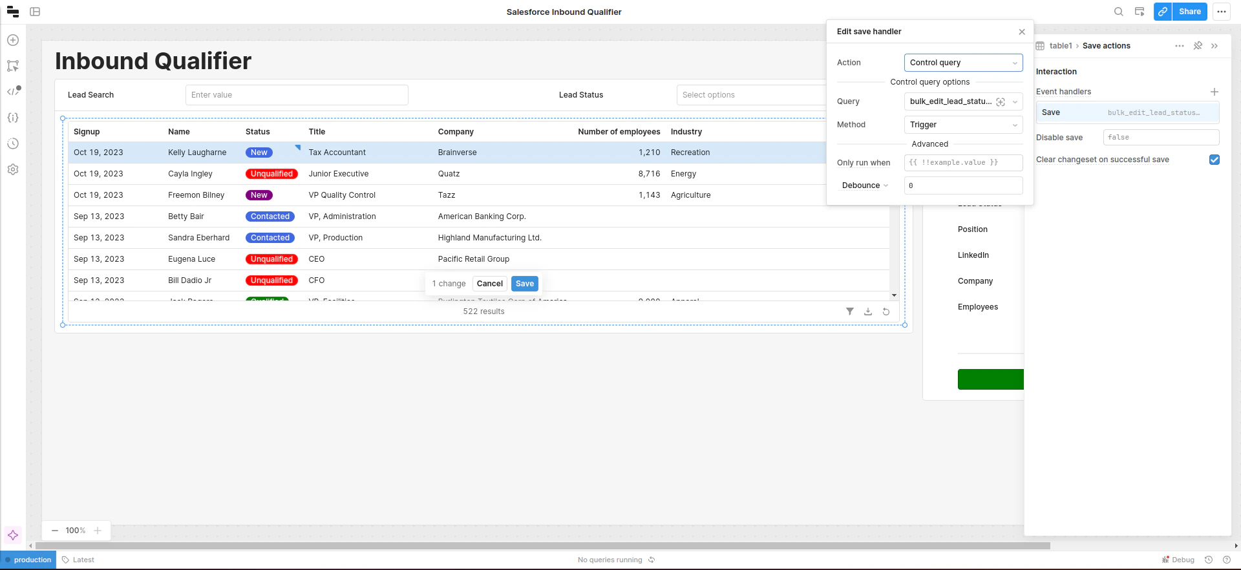Click the blue copy link icon

click(x=1163, y=12)
